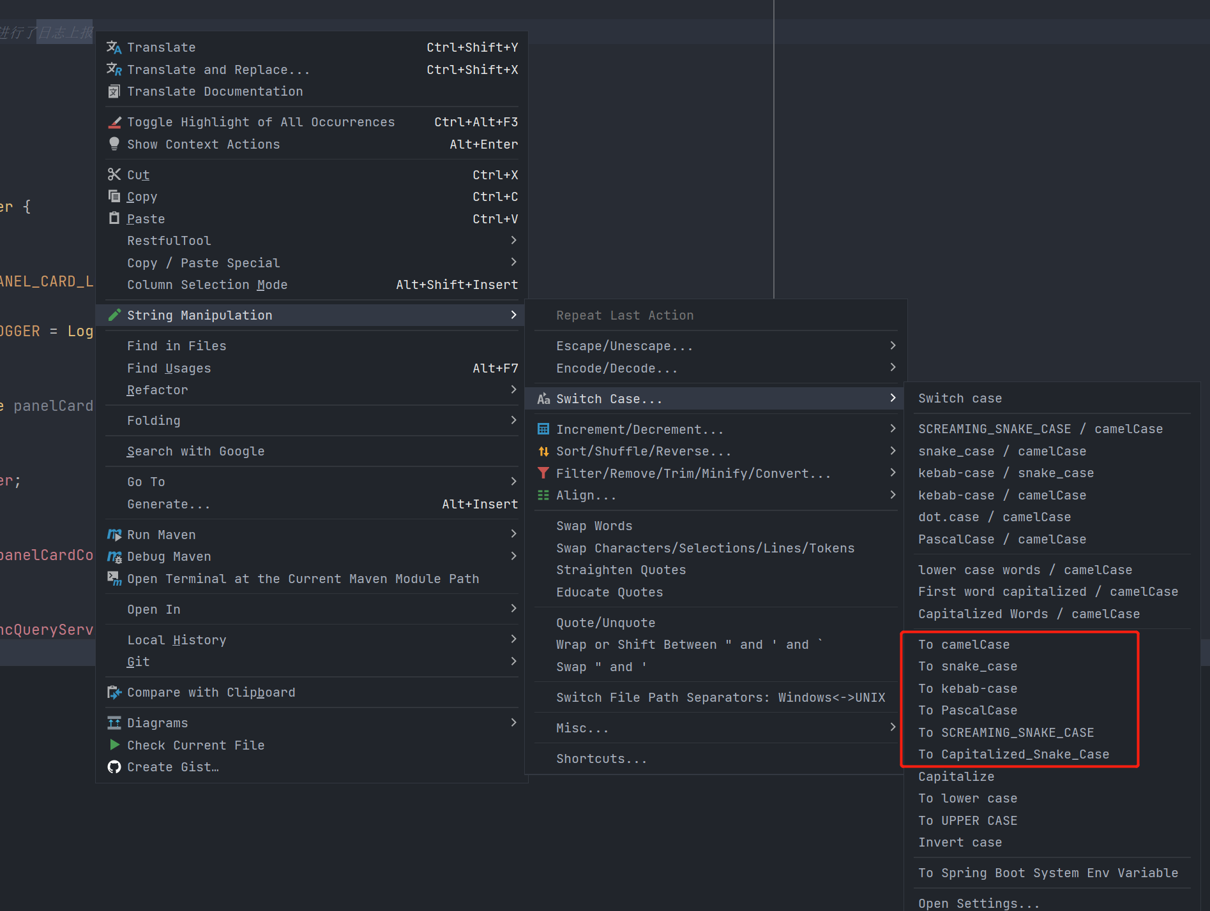Expand the Git submenu arrow
Image resolution: width=1210 pixels, height=911 pixels.
point(513,662)
